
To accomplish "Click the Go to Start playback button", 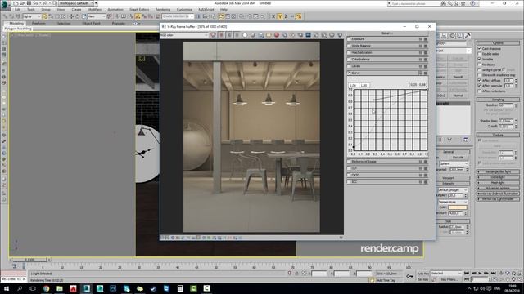I will point(467,274).
